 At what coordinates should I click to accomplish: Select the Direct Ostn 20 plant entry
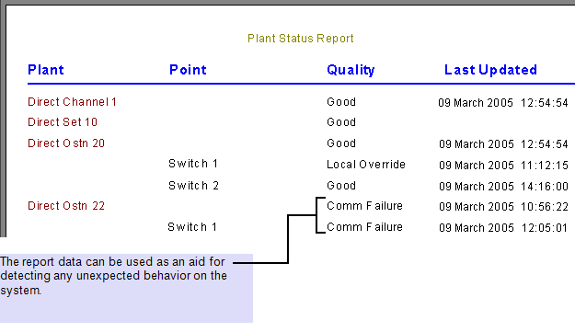point(66,143)
